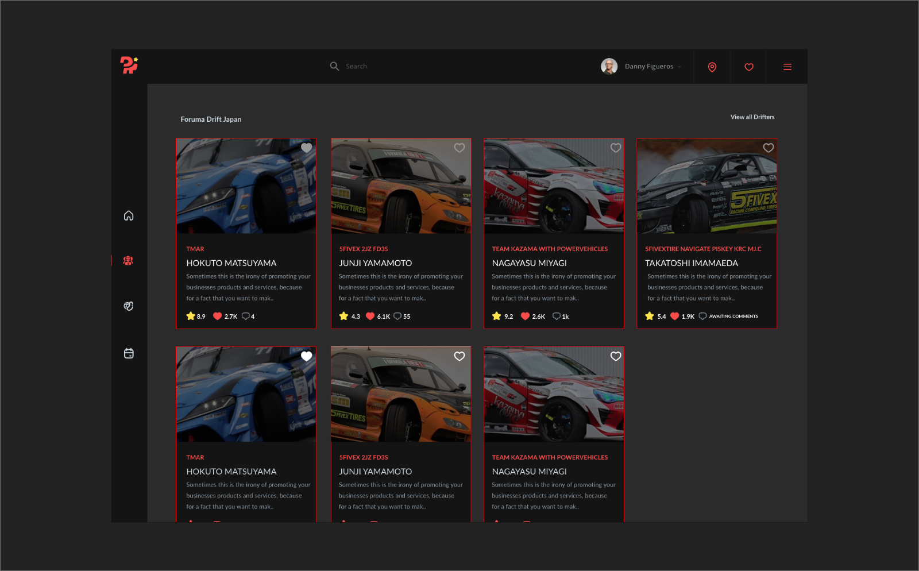Click Foruma Drift Japan heading

pos(211,119)
